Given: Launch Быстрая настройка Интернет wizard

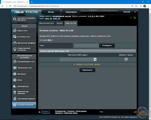Looking at the screenshot, I should [x=24, y=19].
